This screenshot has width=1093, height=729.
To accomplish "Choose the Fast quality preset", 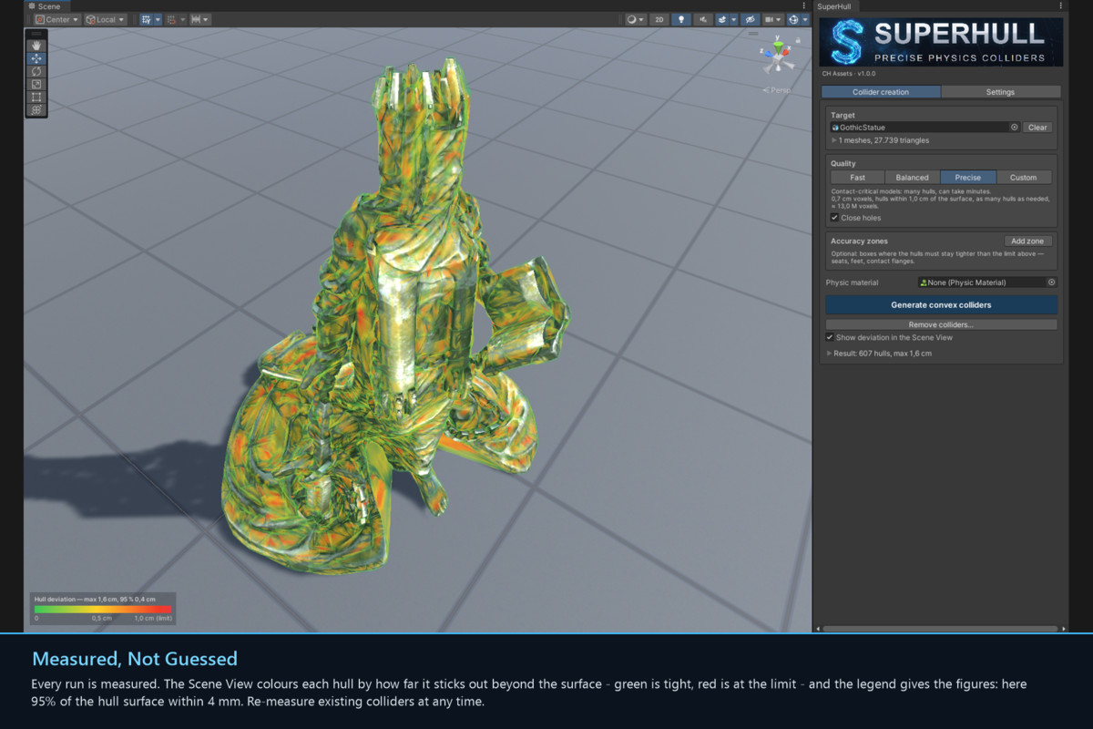I will [x=857, y=178].
